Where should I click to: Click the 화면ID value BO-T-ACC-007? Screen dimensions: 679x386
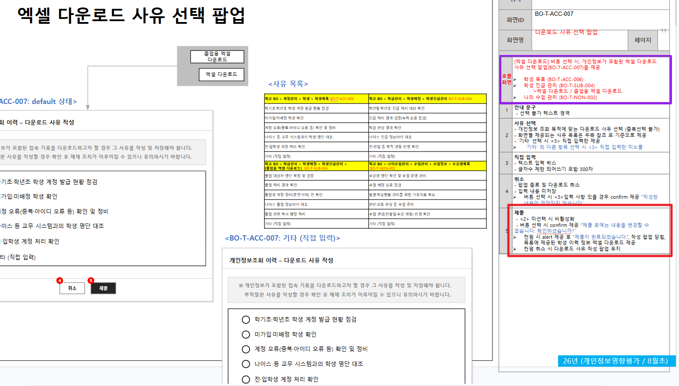pos(554,14)
